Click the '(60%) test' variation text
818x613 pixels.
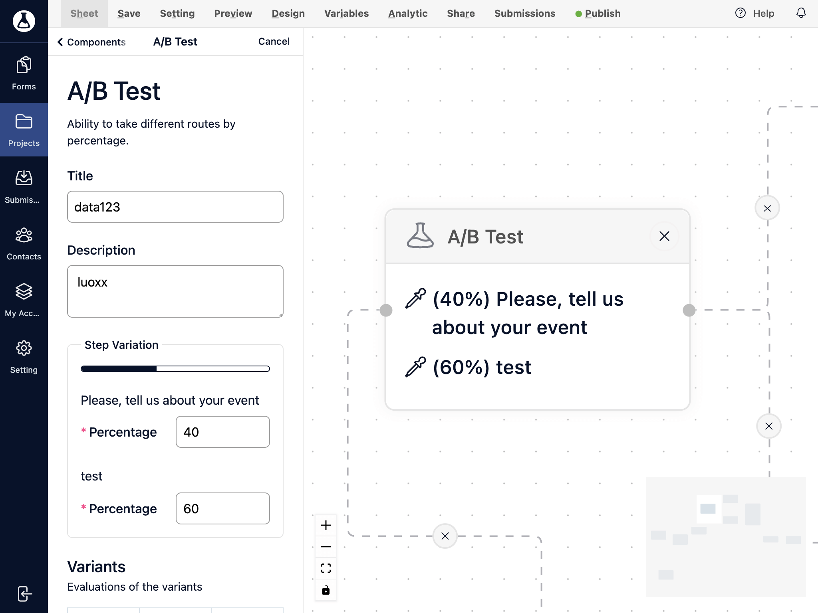482,367
